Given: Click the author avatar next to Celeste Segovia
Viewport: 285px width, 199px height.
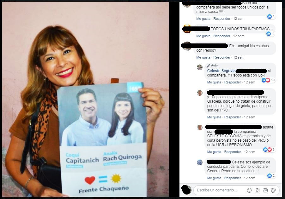Looking at the screenshot, I should [200, 67].
